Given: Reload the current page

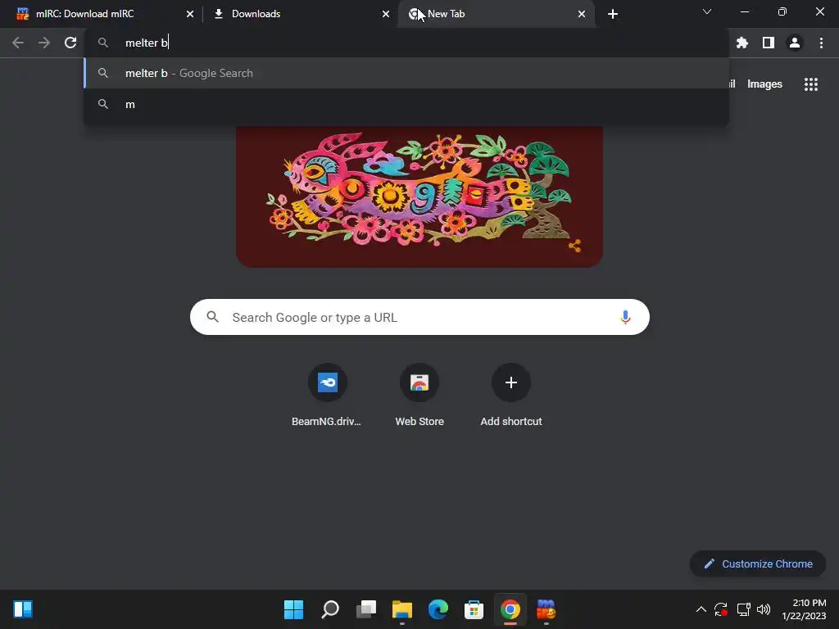Looking at the screenshot, I should (70, 43).
